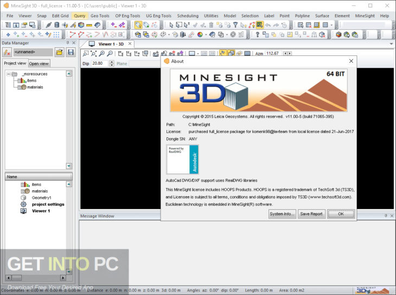The width and height of the screenshot is (396, 295).
Task: Click the grid table icon with cursor
Action: (301, 25)
